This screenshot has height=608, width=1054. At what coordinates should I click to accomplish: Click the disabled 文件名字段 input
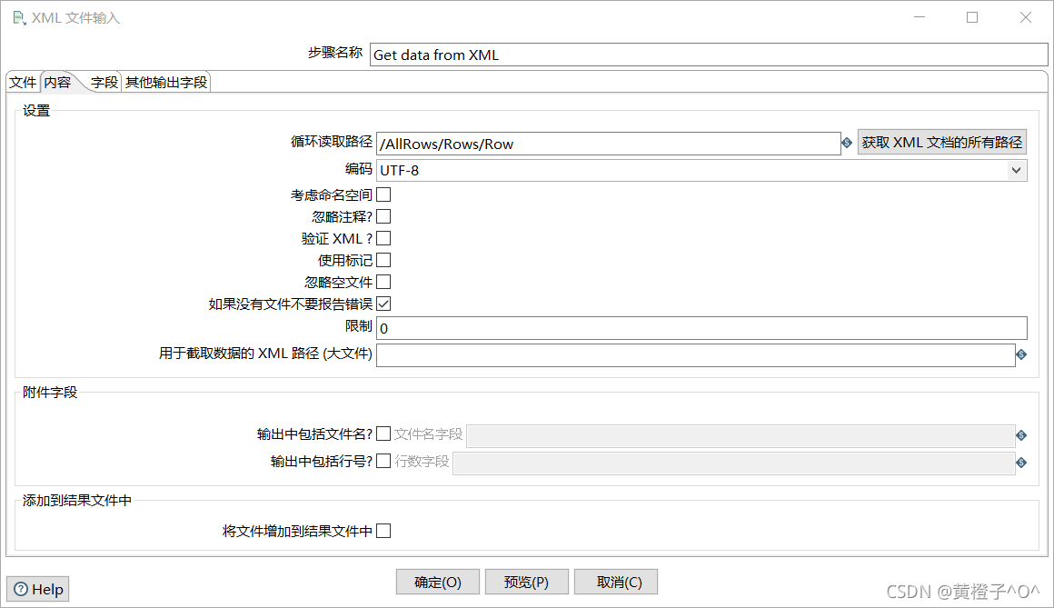pyautogui.click(x=741, y=436)
